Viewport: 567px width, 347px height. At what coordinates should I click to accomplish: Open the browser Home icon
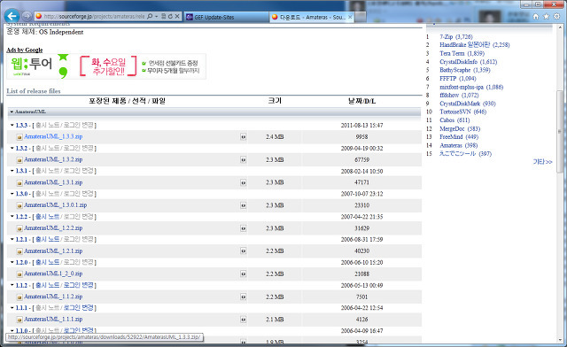click(x=536, y=16)
